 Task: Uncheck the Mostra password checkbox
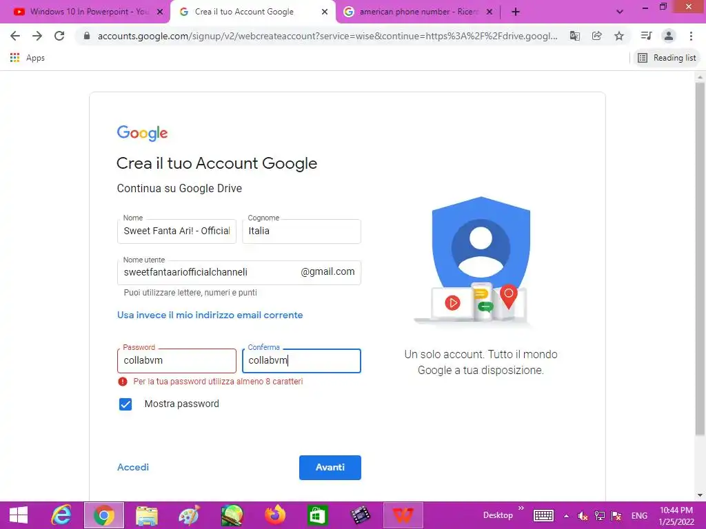pos(125,404)
